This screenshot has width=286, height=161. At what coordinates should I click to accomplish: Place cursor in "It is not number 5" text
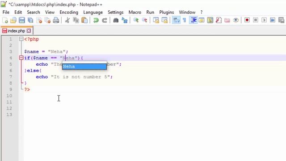pos(80,77)
